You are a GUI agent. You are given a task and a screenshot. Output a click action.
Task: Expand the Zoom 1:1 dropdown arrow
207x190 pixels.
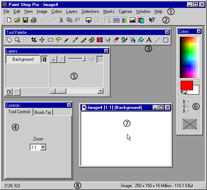point(43,147)
